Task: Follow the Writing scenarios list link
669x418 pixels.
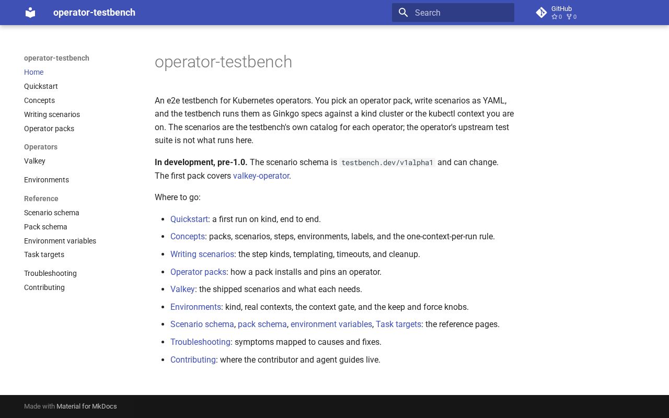Action: 202,254
